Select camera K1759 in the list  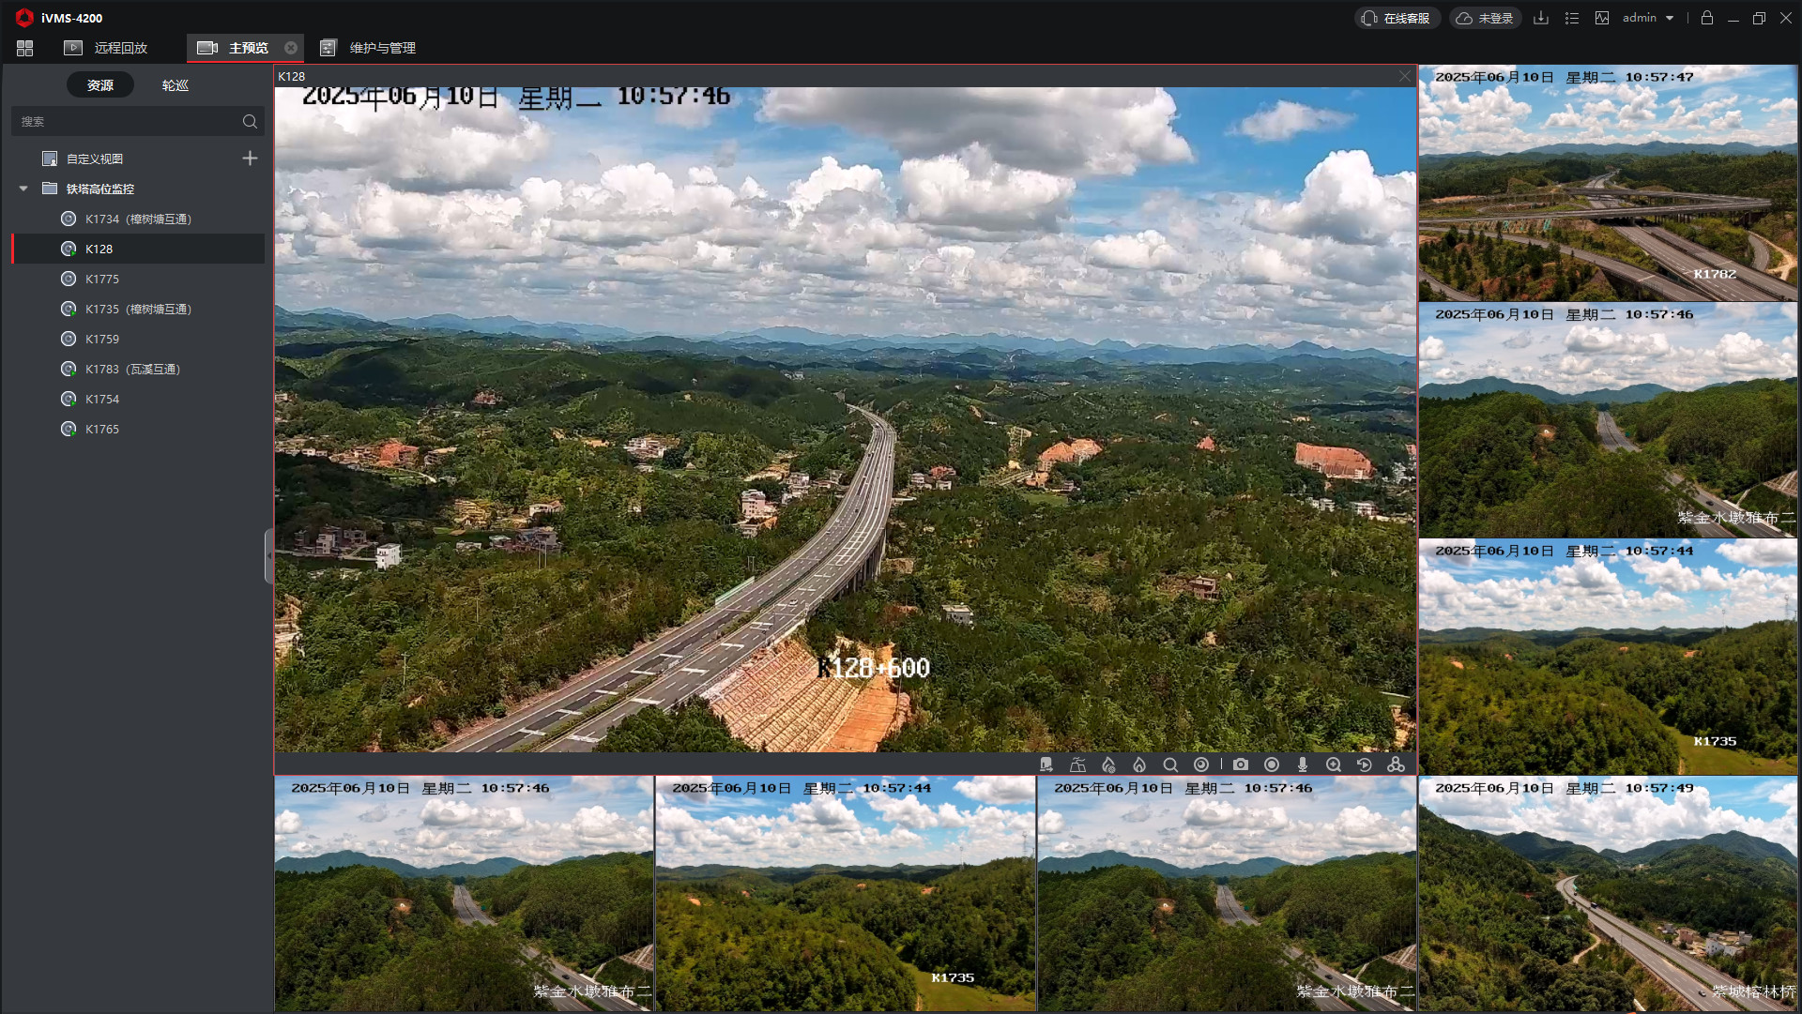point(138,339)
